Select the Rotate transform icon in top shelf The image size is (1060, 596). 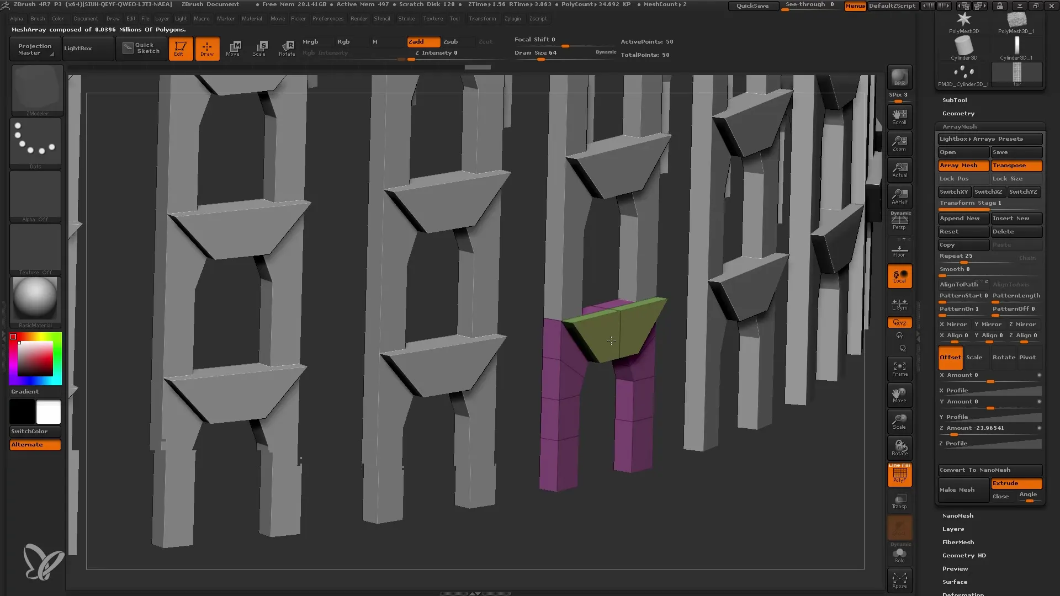point(287,49)
